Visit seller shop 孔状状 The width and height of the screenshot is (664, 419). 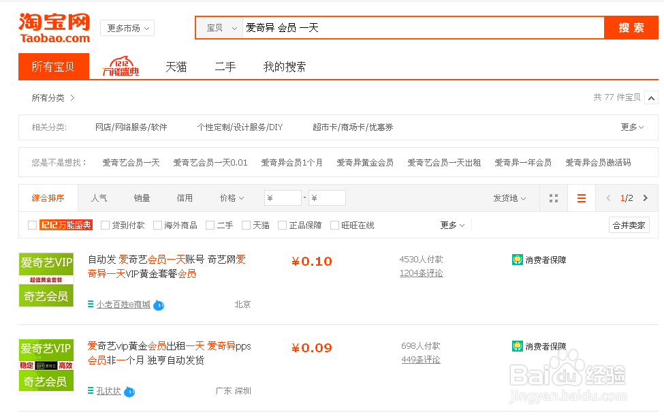pos(109,391)
